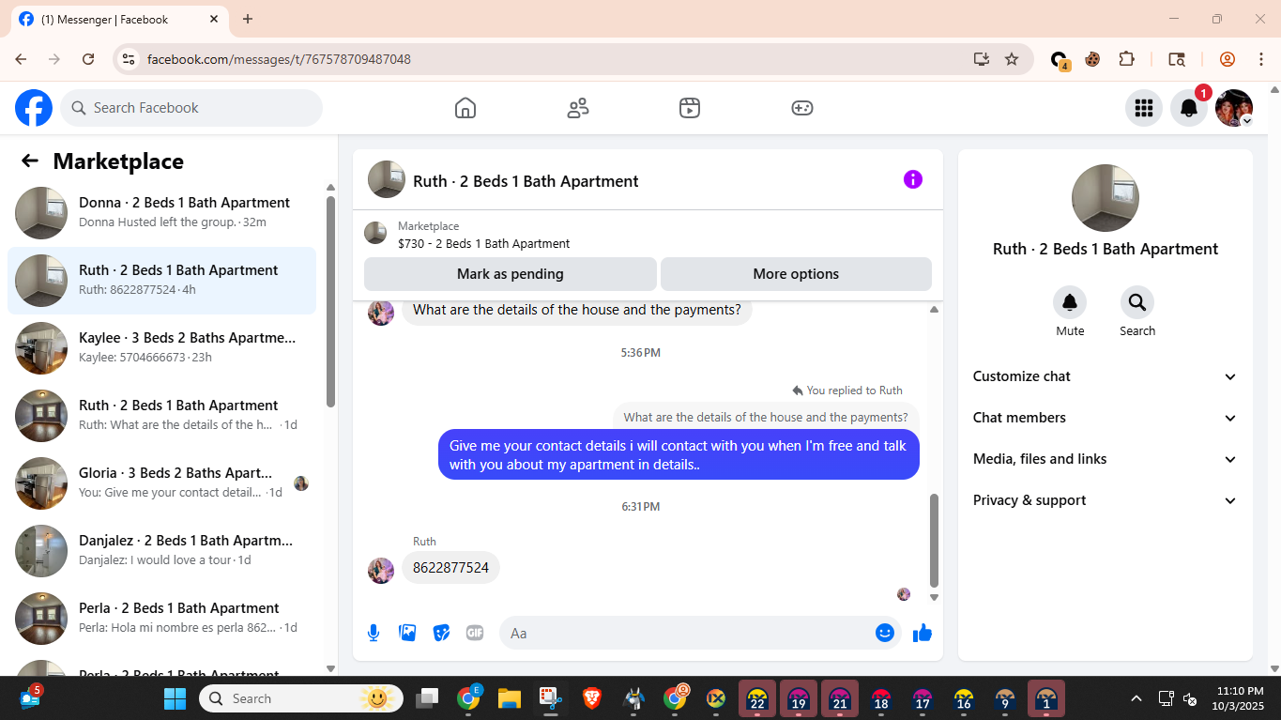Reload the page in the browser

[x=88, y=59]
